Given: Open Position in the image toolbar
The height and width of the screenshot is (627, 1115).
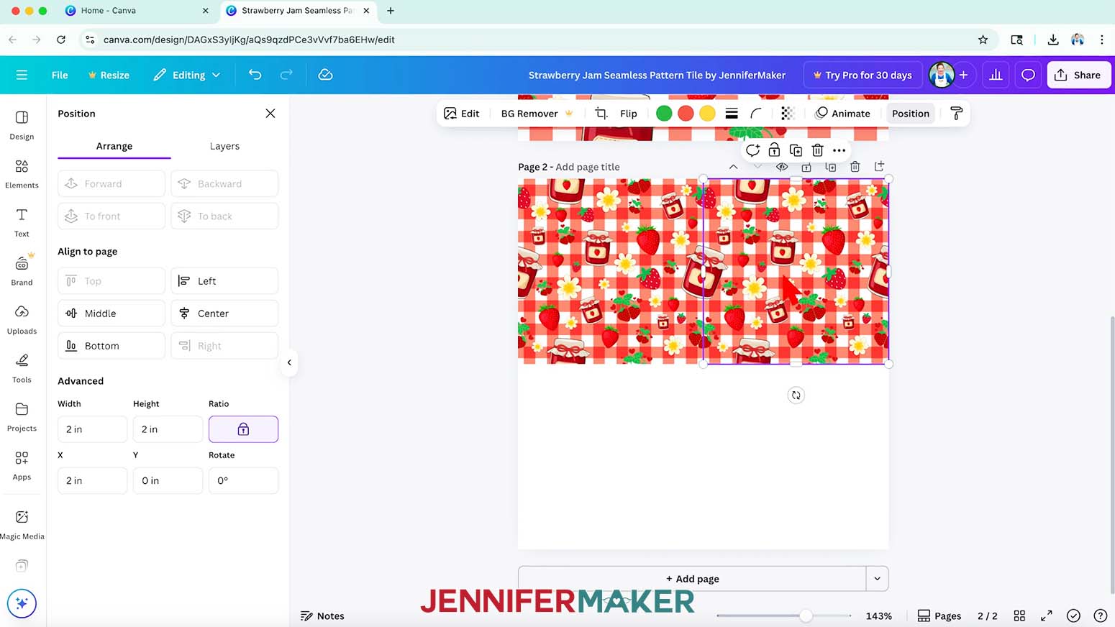Looking at the screenshot, I should click(911, 114).
